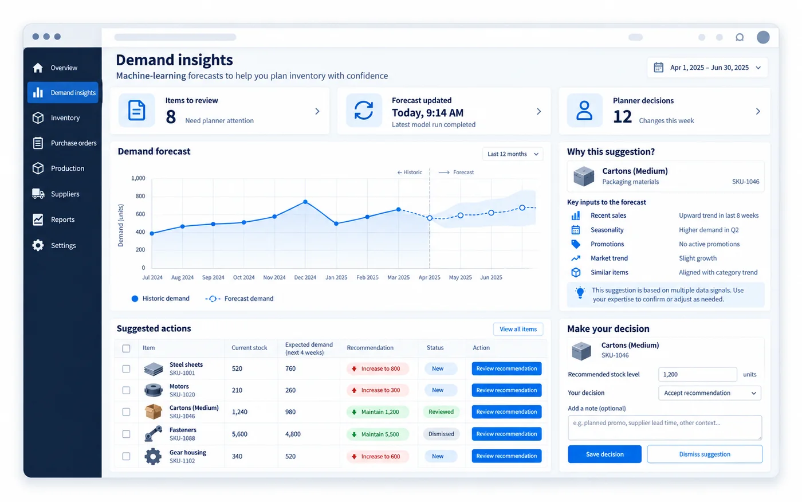Check the Fasteners row checkbox

pyautogui.click(x=127, y=434)
